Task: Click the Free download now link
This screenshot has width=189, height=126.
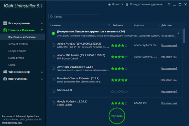Action: point(12,123)
